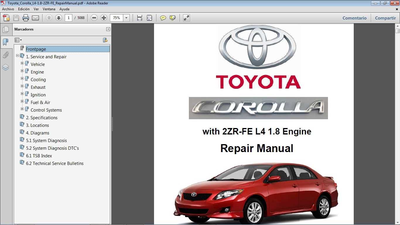Open the bookmark options menu
The image size is (400, 225).
[x=18, y=40]
